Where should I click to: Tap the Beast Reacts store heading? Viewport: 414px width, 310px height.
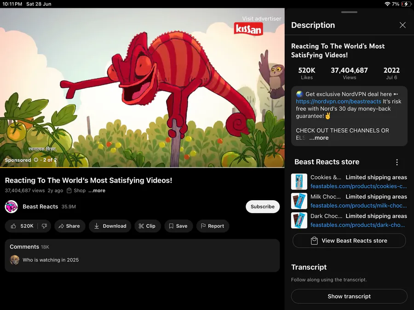tap(327, 162)
